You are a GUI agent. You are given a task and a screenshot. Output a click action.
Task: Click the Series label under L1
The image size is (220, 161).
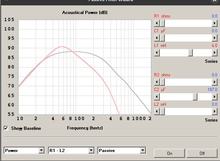[211, 61]
